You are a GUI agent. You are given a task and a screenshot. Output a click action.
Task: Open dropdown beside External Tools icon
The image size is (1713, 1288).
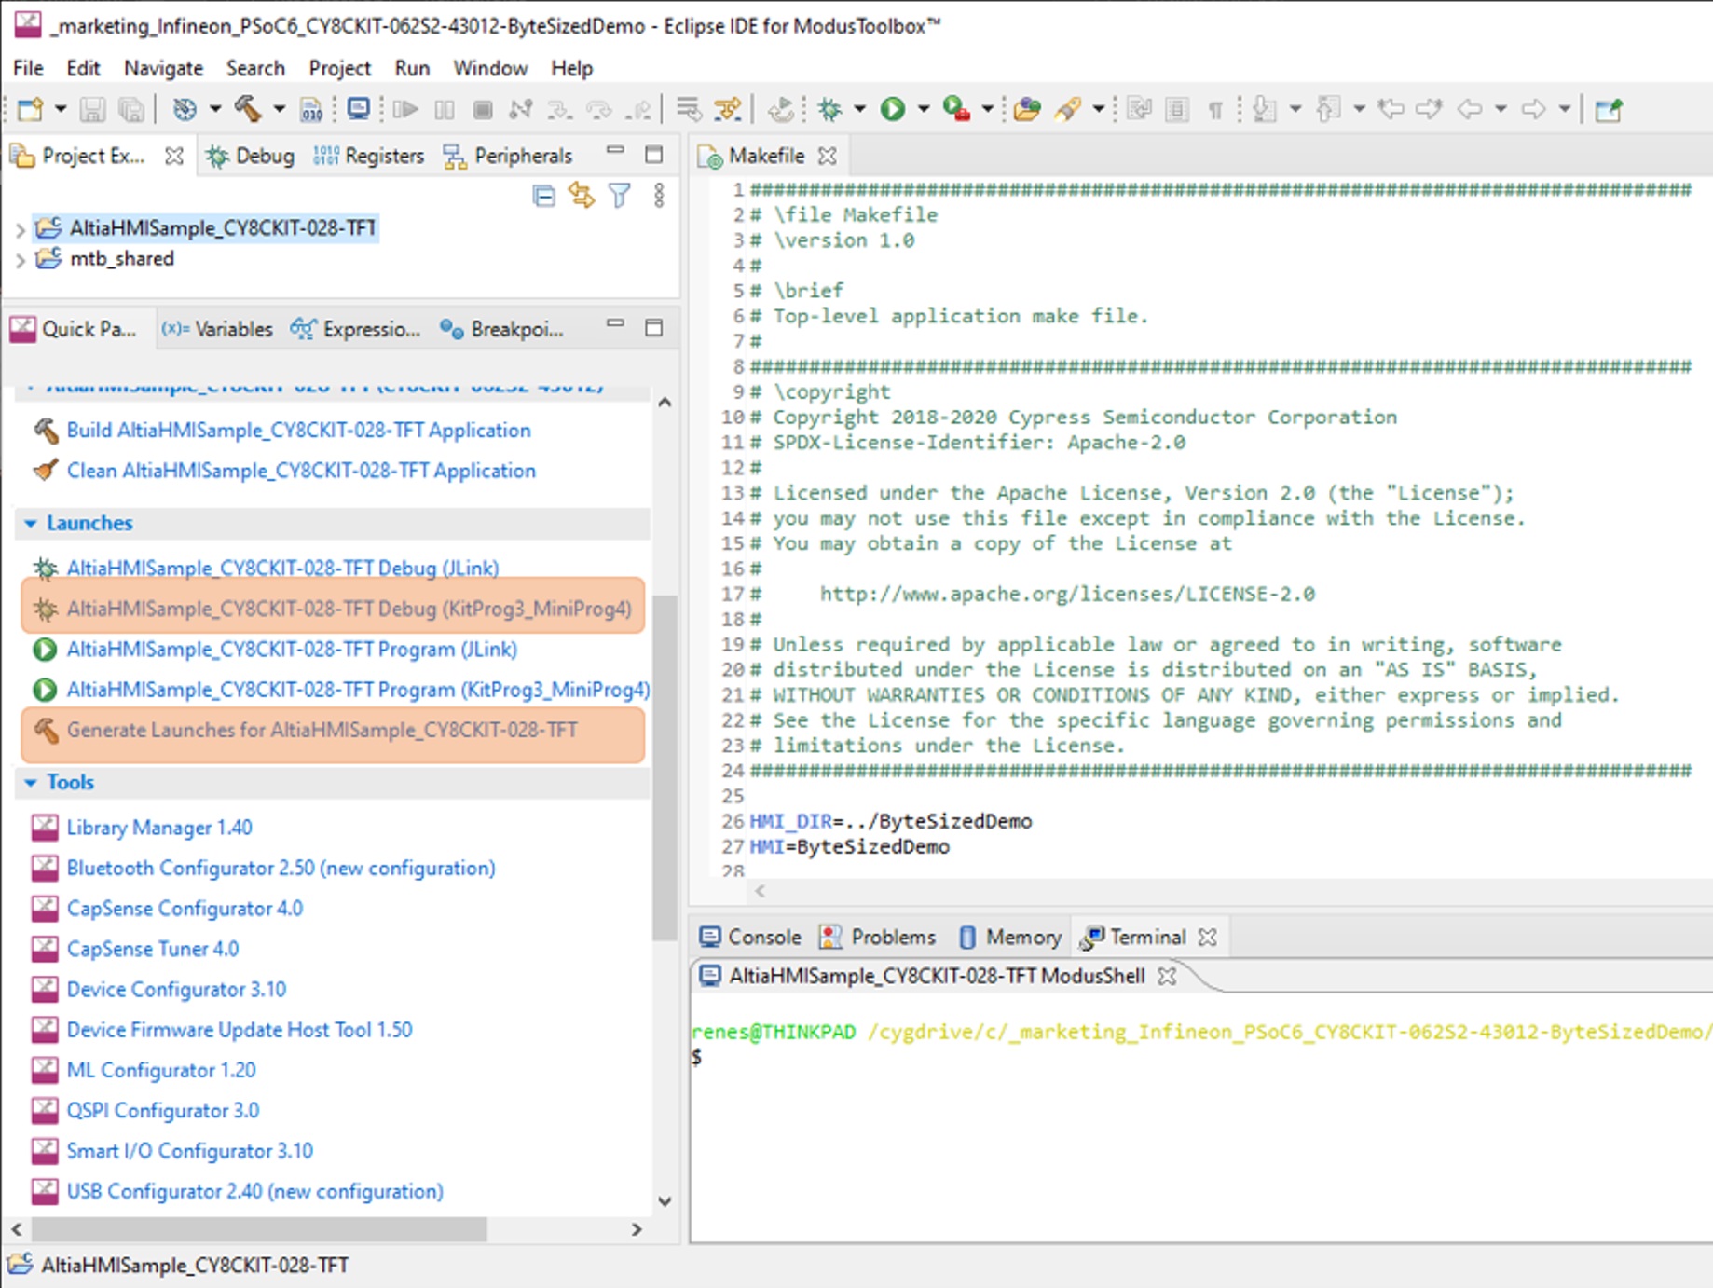point(987,109)
